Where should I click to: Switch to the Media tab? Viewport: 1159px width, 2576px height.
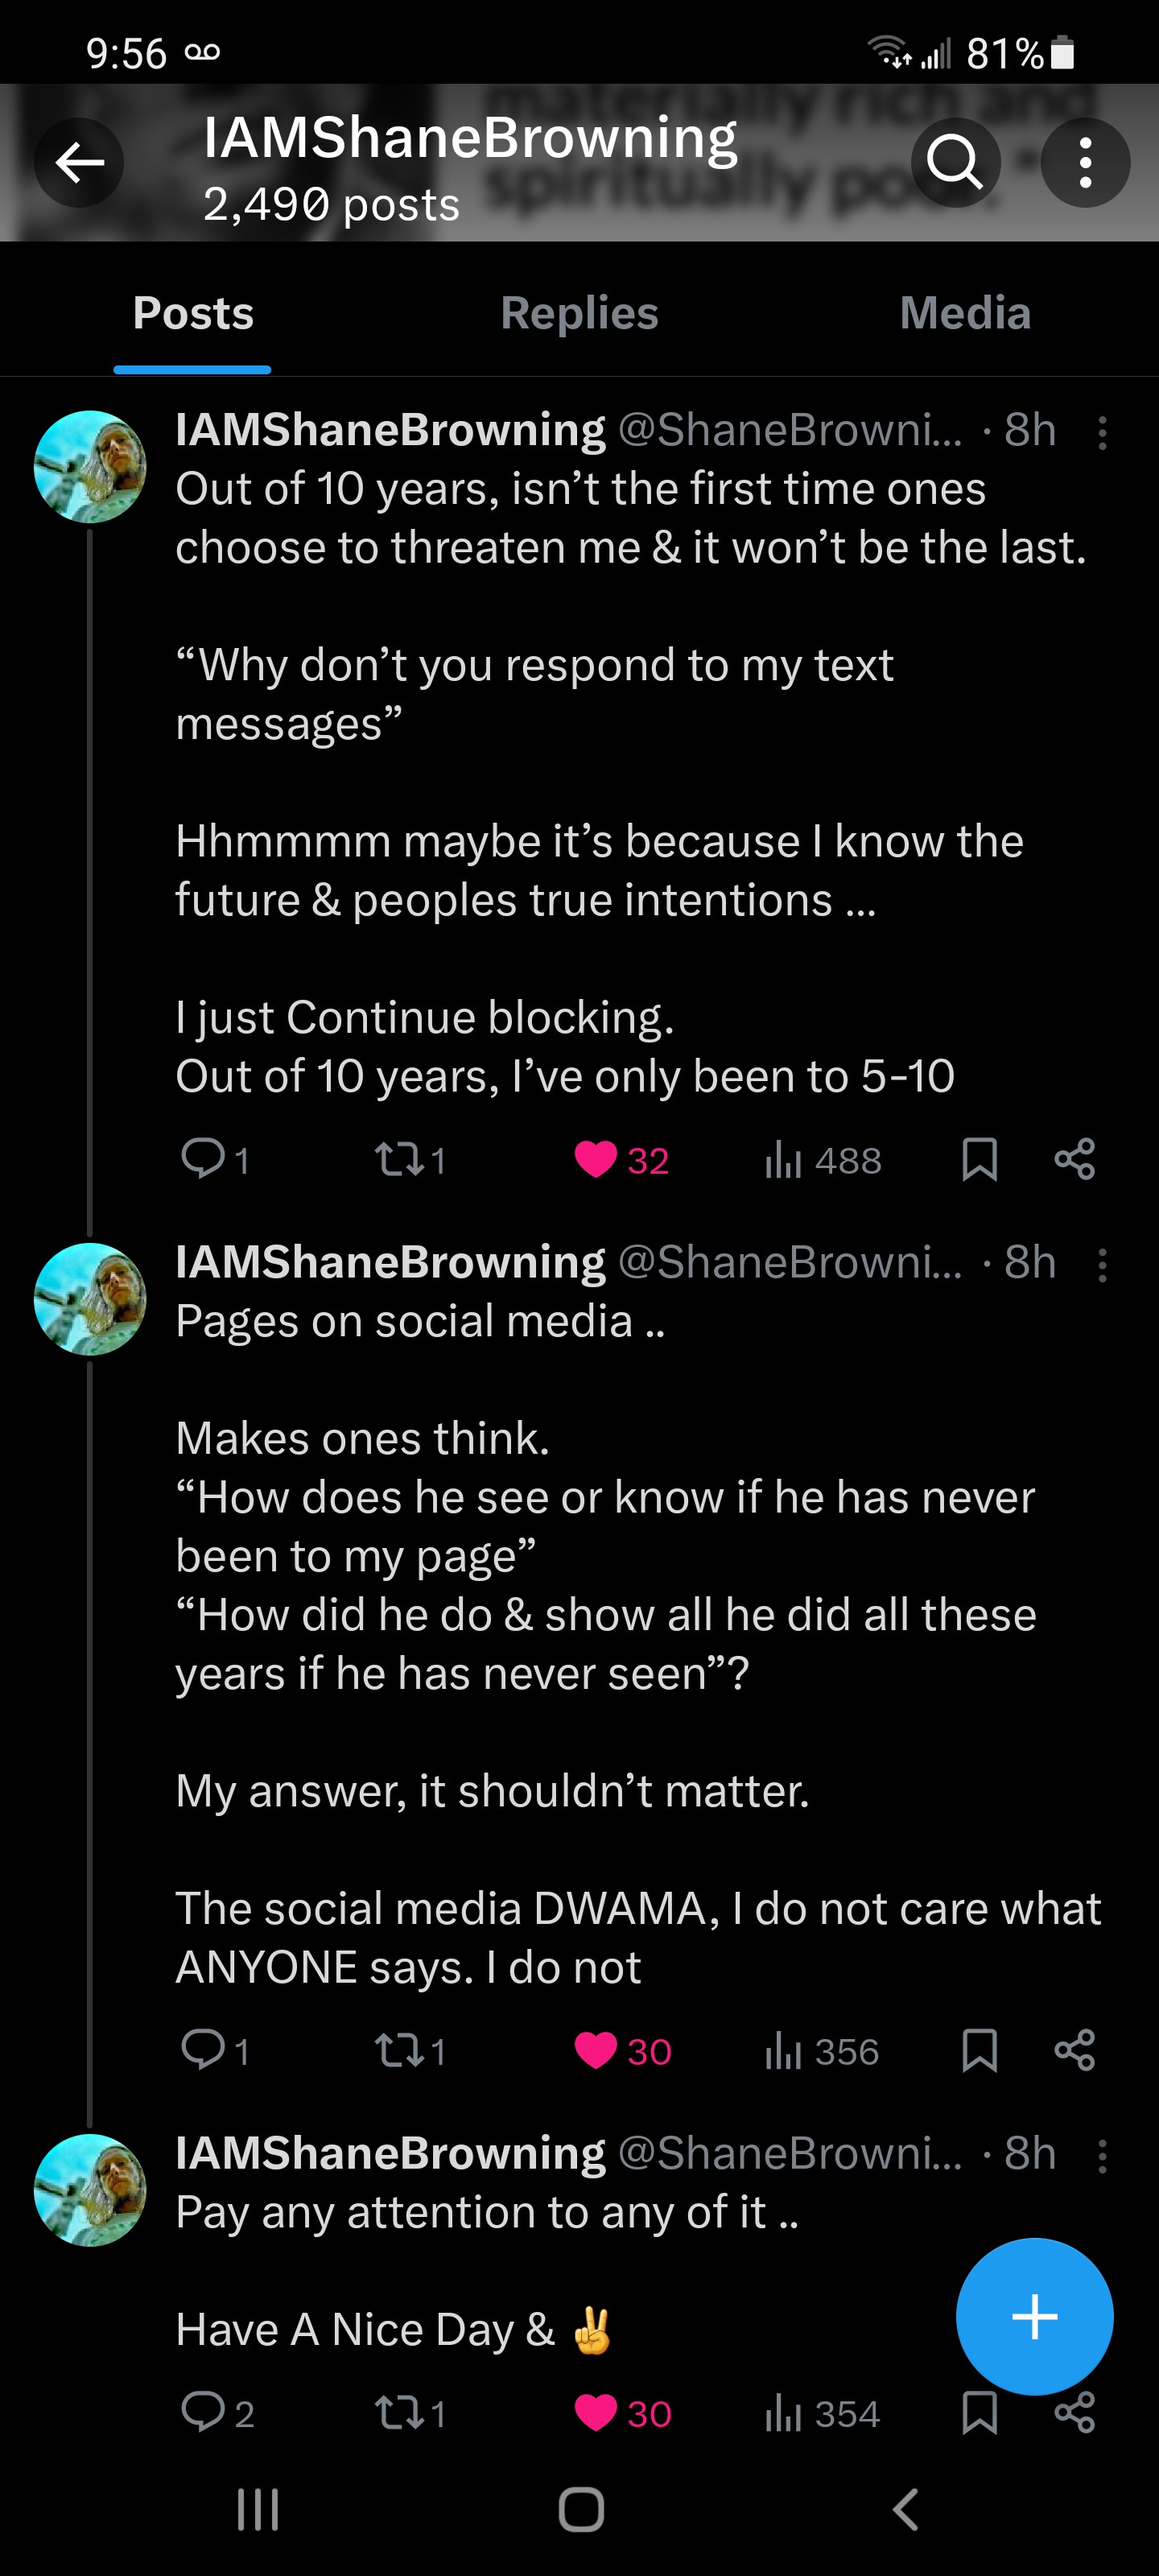(964, 313)
